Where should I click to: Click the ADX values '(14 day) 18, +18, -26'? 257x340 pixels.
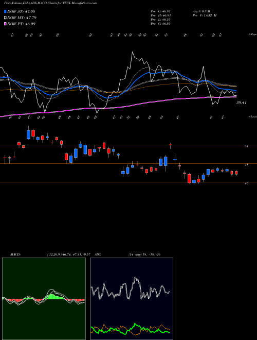click(x=144, y=254)
